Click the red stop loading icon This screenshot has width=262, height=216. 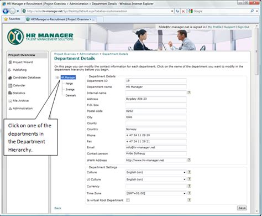(x=183, y=11)
